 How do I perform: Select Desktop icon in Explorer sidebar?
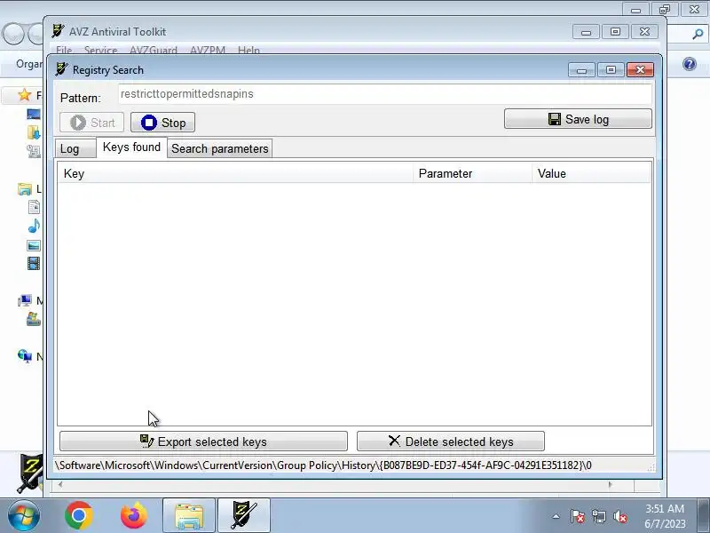pyautogui.click(x=34, y=114)
